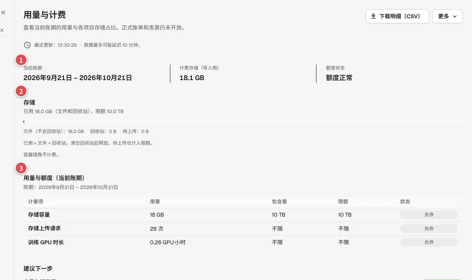Click the 包含量 column header
This screenshot has width=472, height=280.
click(279, 202)
